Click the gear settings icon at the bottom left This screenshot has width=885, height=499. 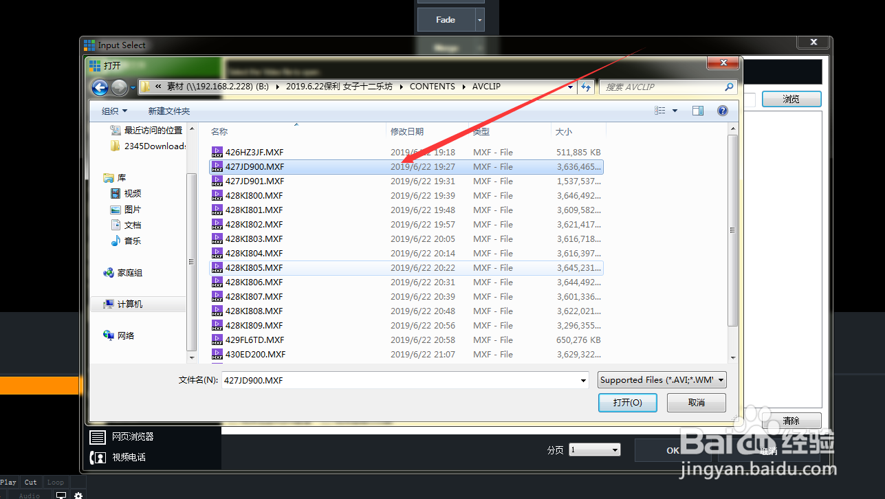coord(78,496)
